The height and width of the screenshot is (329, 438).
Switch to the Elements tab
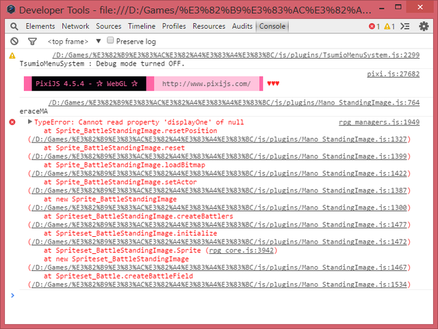[40, 26]
